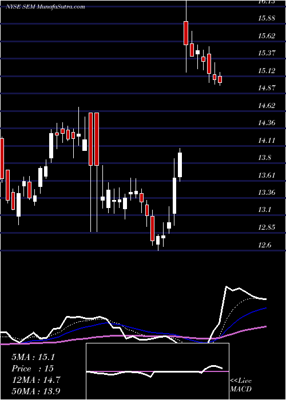This screenshot has width=286, height=400.
Task: Select the 13.36 price axis label
Action: pyautogui.click(x=267, y=193)
